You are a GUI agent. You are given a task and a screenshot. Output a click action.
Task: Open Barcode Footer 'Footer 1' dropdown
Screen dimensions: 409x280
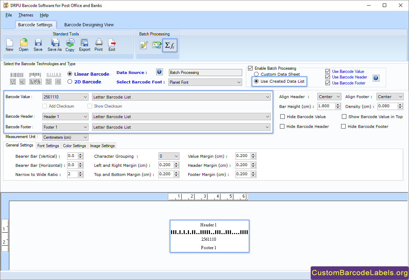click(65, 127)
